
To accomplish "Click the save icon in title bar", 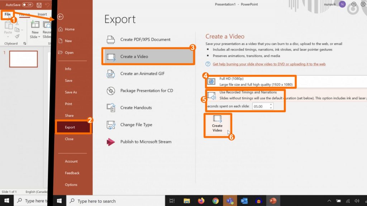I will [39, 5].
